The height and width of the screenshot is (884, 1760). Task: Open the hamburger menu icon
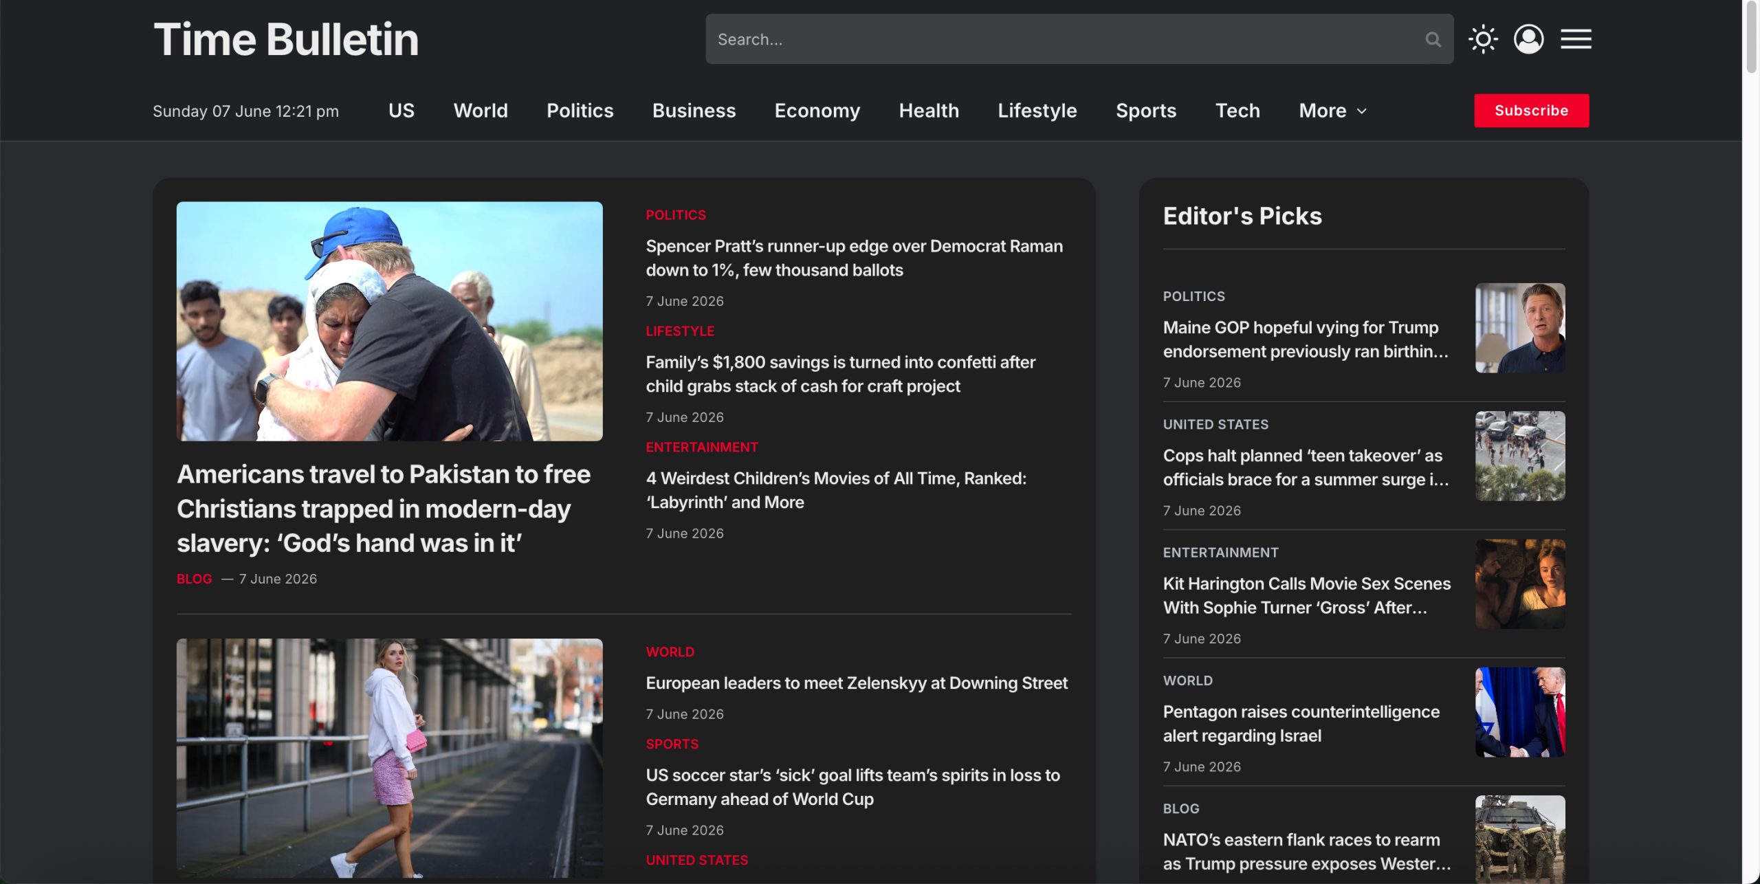[x=1576, y=39]
